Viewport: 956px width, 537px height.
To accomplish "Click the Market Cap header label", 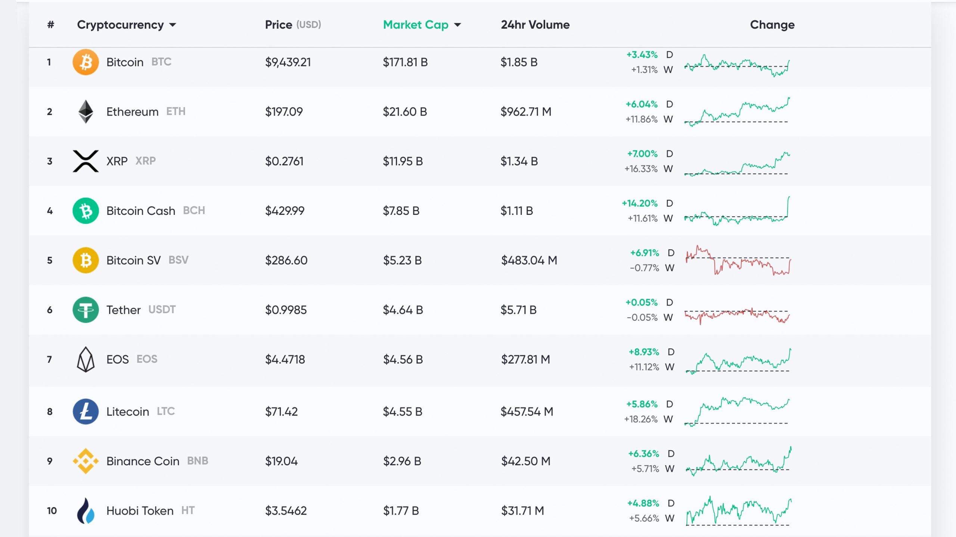I will pyautogui.click(x=416, y=25).
